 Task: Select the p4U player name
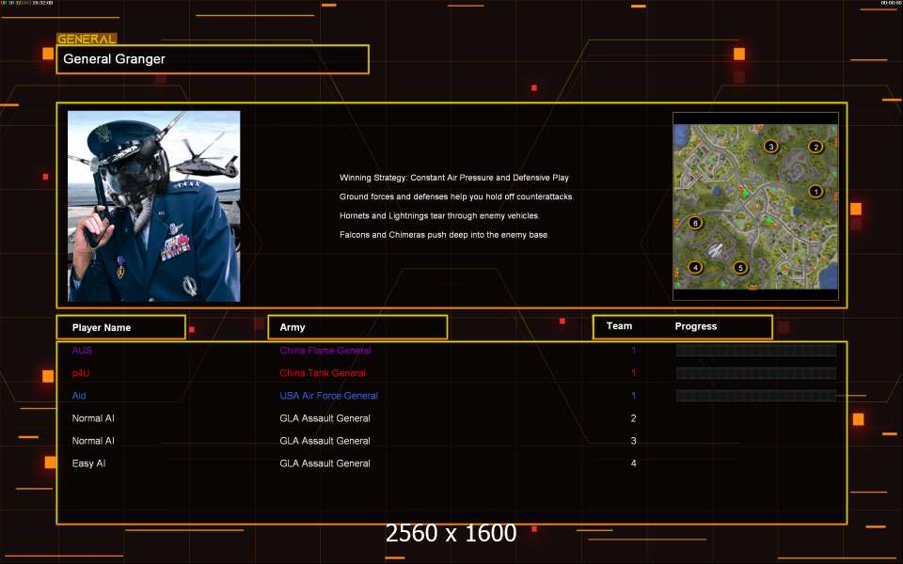82,373
